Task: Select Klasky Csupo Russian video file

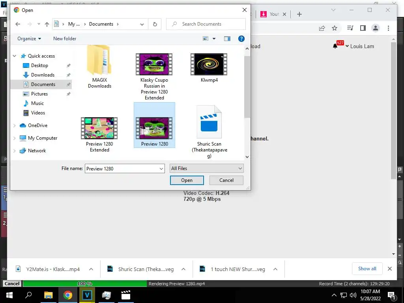Action: tap(154, 77)
